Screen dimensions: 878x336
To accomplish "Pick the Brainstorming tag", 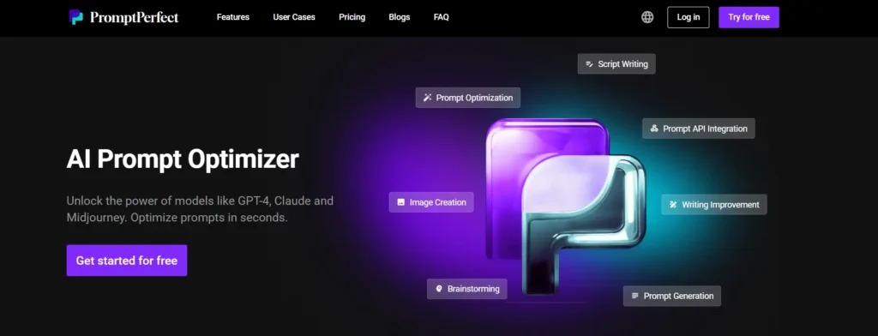I will coord(467,289).
